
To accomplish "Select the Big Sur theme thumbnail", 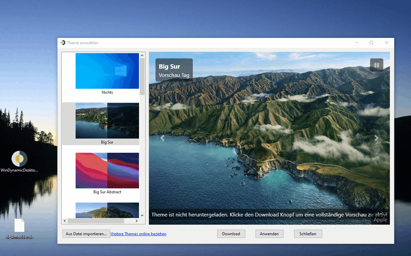I will click(107, 121).
